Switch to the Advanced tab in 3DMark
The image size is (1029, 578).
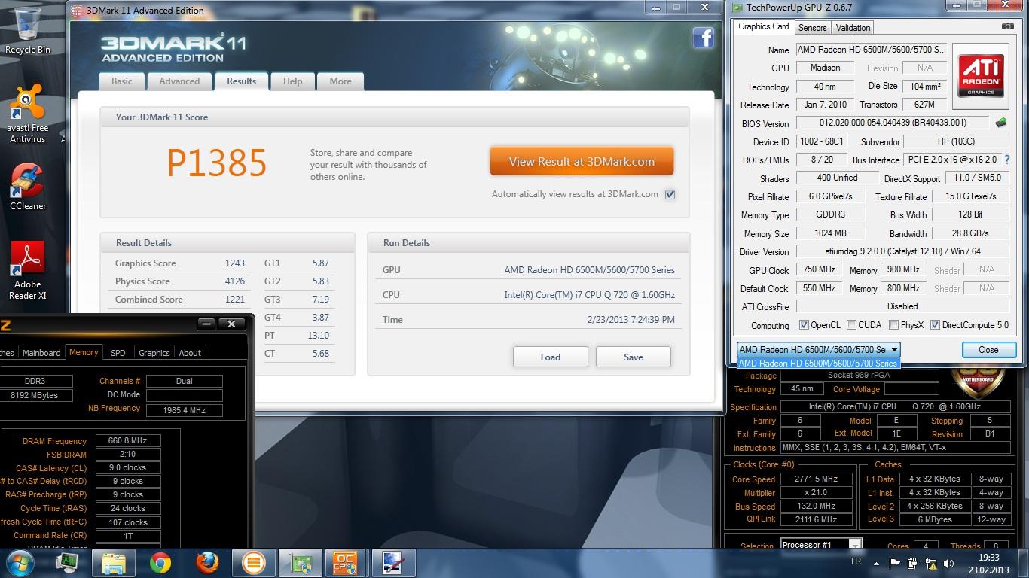(x=179, y=81)
